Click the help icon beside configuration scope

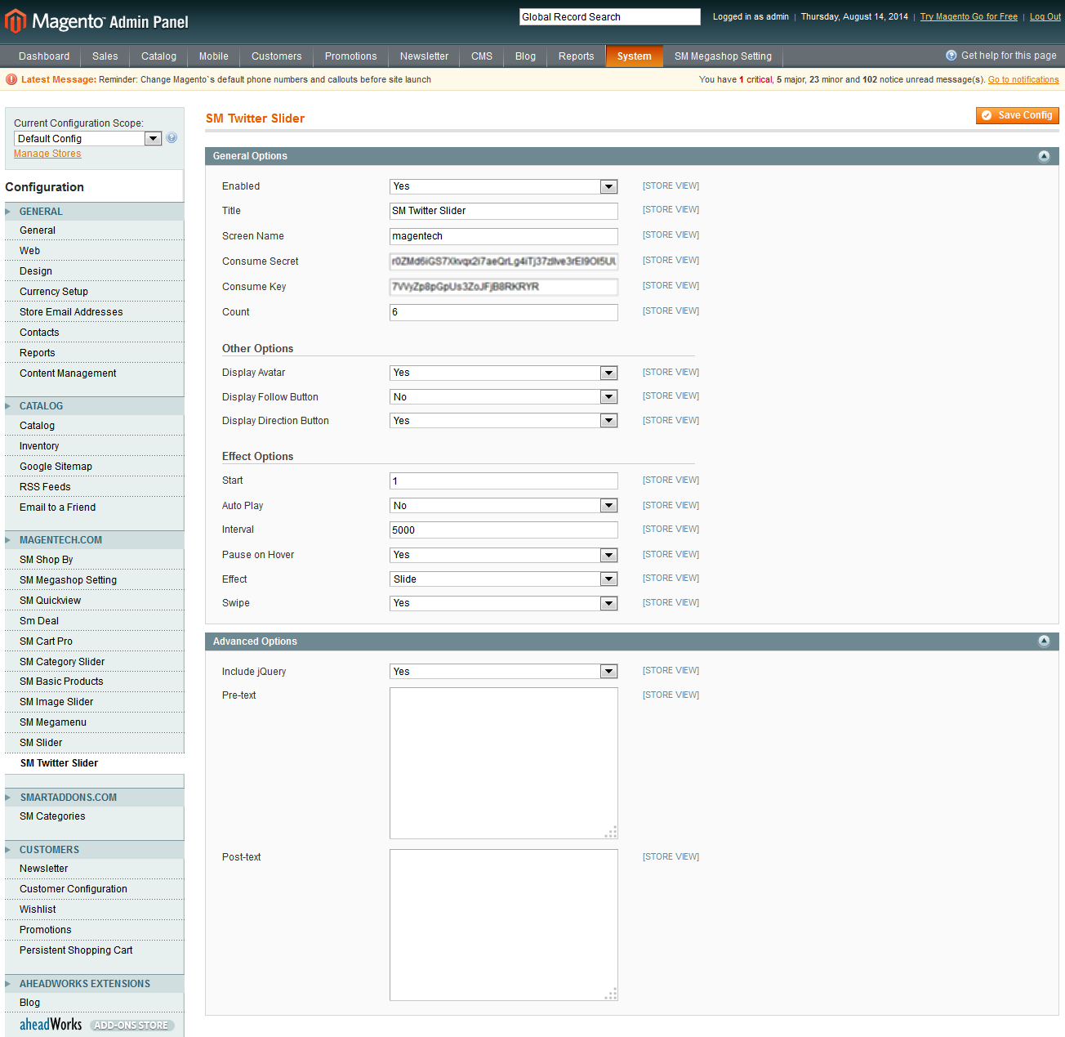[x=172, y=138]
